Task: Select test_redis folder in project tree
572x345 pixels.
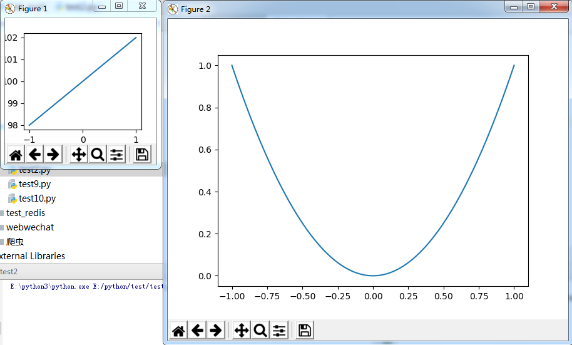Action: (26, 213)
